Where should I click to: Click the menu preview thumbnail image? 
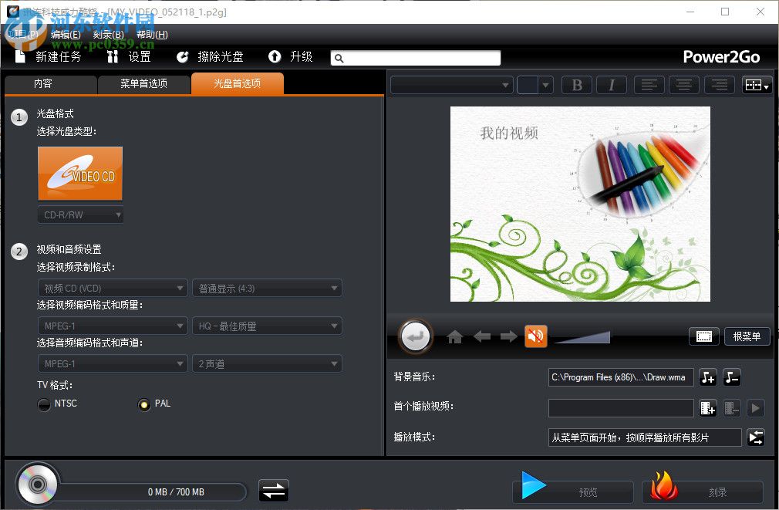coord(580,204)
